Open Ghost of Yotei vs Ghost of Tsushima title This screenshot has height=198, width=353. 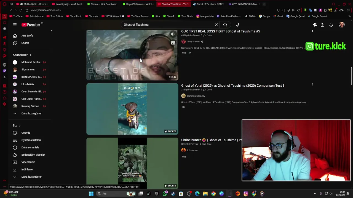pyautogui.click(x=233, y=86)
